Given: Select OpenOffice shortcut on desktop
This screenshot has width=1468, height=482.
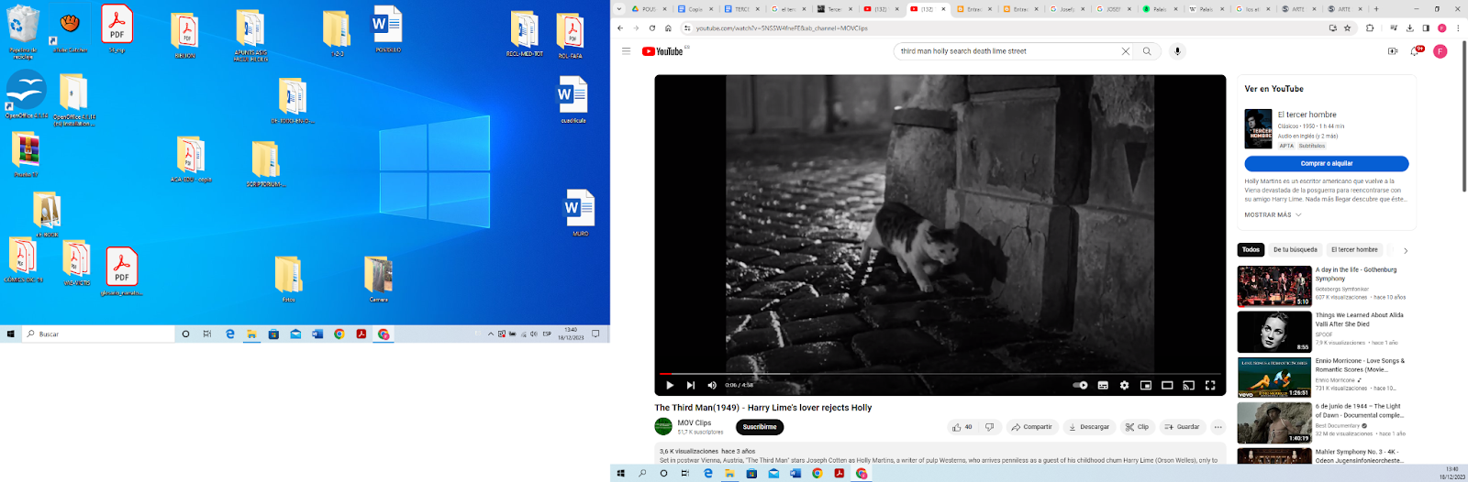Looking at the screenshot, I should (27, 93).
